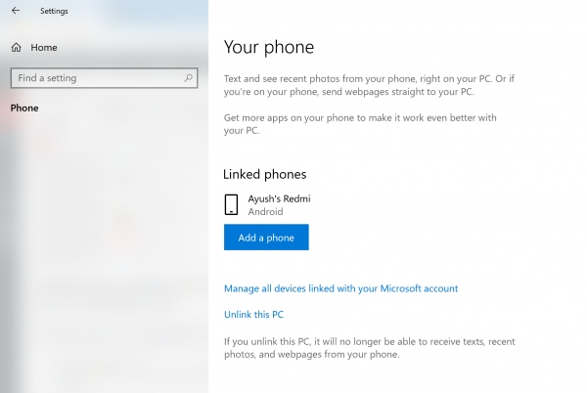Click Unlink this PC link
Viewport: 587px width, 393px height.
point(253,315)
